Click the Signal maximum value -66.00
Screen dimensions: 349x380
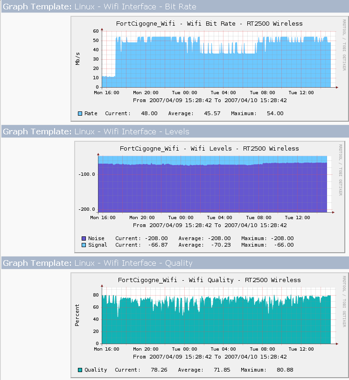[284, 245]
